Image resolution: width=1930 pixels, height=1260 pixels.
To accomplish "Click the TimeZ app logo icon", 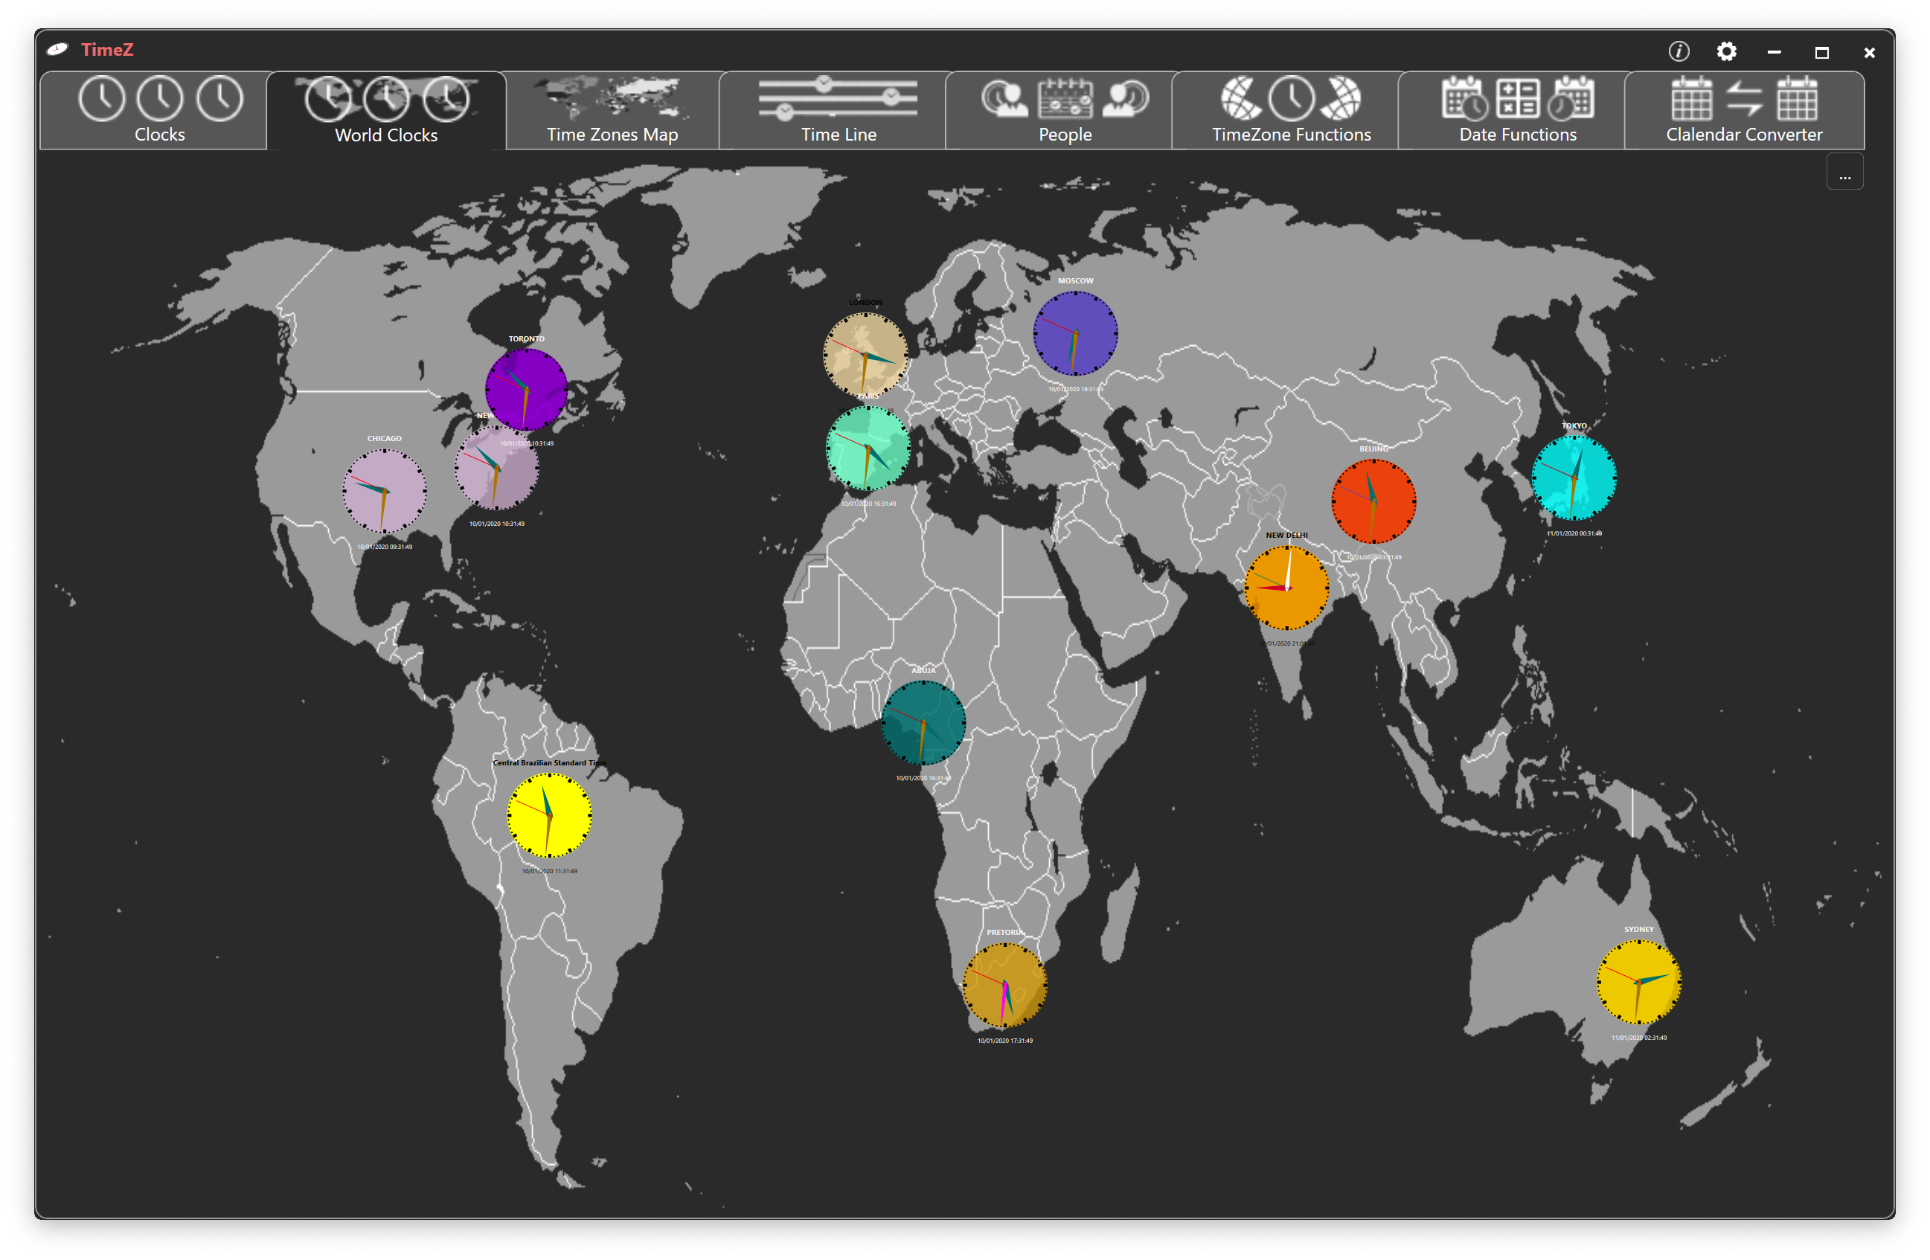I will 57,49.
